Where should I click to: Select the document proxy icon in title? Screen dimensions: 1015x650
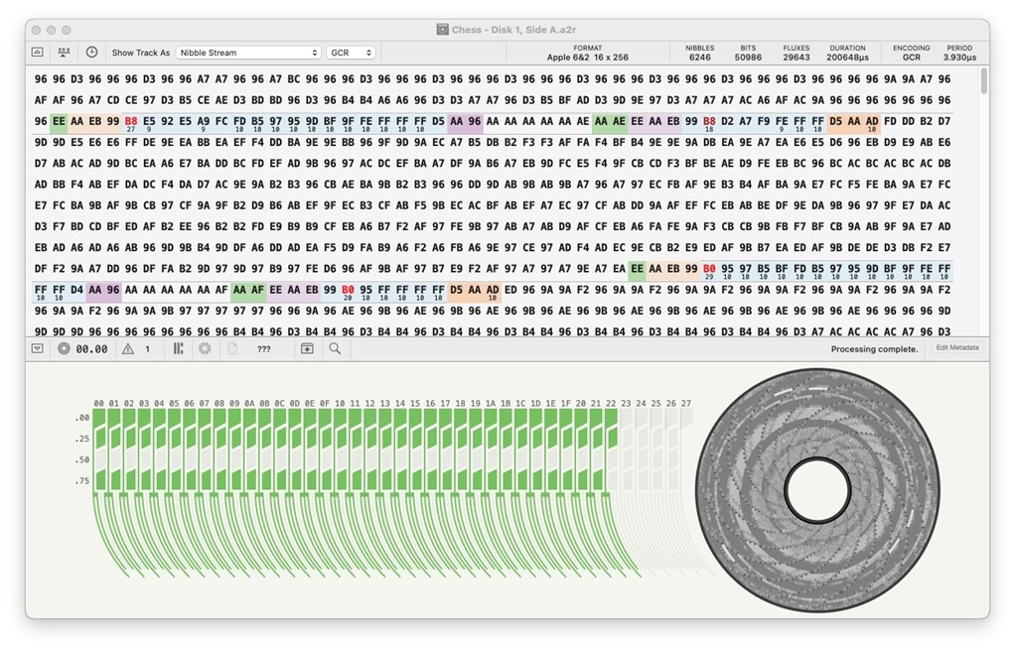coord(442,30)
